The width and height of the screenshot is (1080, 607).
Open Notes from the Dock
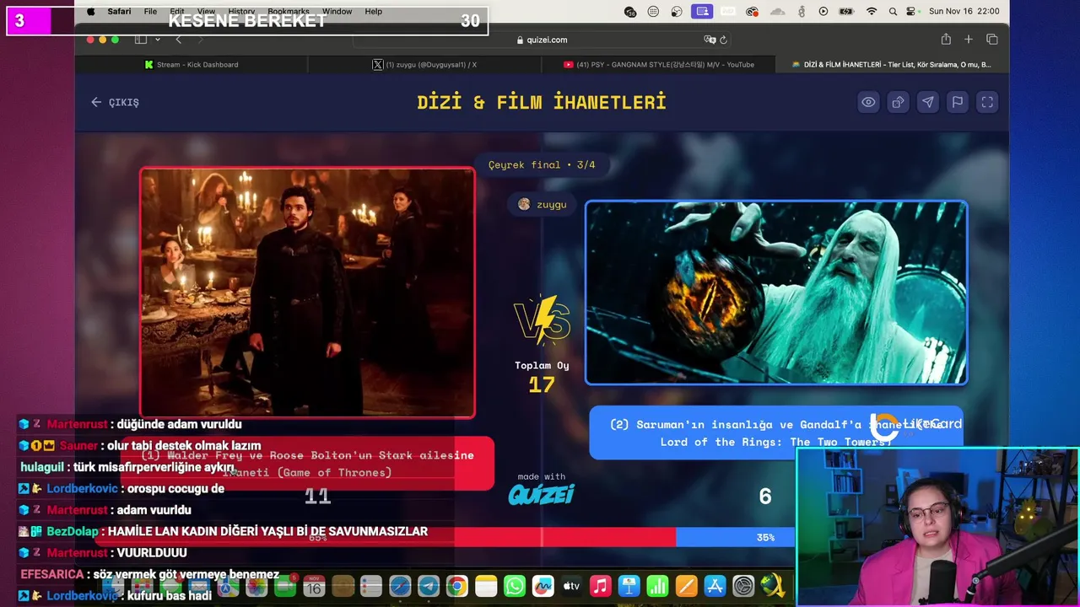[x=485, y=586]
